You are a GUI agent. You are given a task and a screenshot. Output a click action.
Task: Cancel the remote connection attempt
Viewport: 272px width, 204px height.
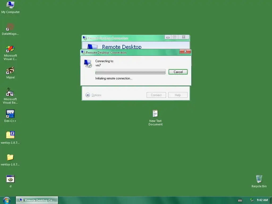coord(178,72)
